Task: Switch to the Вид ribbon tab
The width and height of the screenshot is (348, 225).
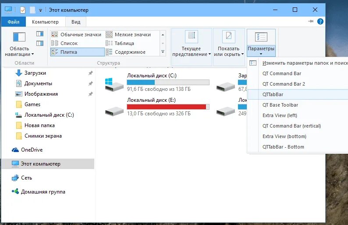Action: (x=76, y=22)
